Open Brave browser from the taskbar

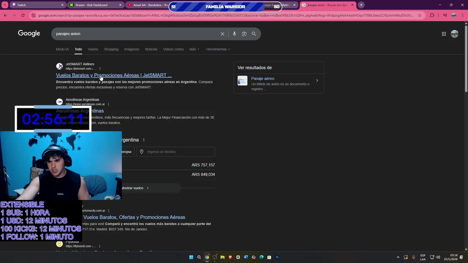pos(230,257)
